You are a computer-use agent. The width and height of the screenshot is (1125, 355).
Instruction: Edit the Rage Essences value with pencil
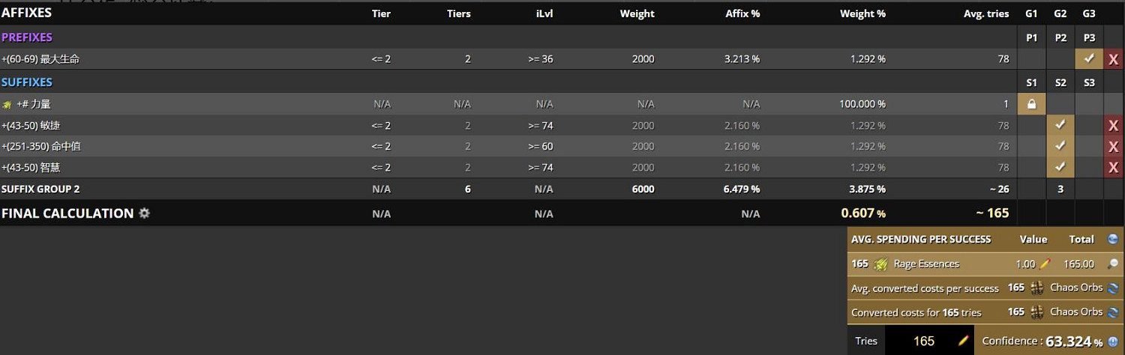pos(1045,264)
